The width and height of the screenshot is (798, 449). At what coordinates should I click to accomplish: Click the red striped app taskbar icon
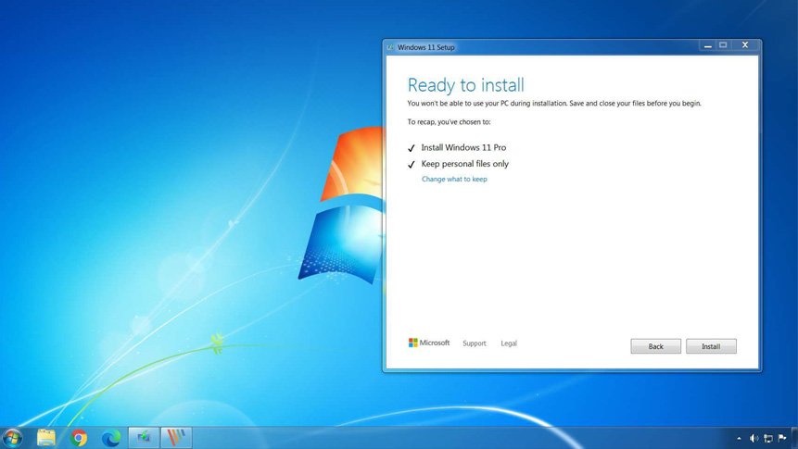tap(176, 437)
